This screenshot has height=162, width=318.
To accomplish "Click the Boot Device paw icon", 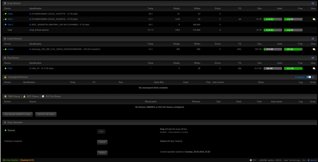I will (x=5, y=58).
